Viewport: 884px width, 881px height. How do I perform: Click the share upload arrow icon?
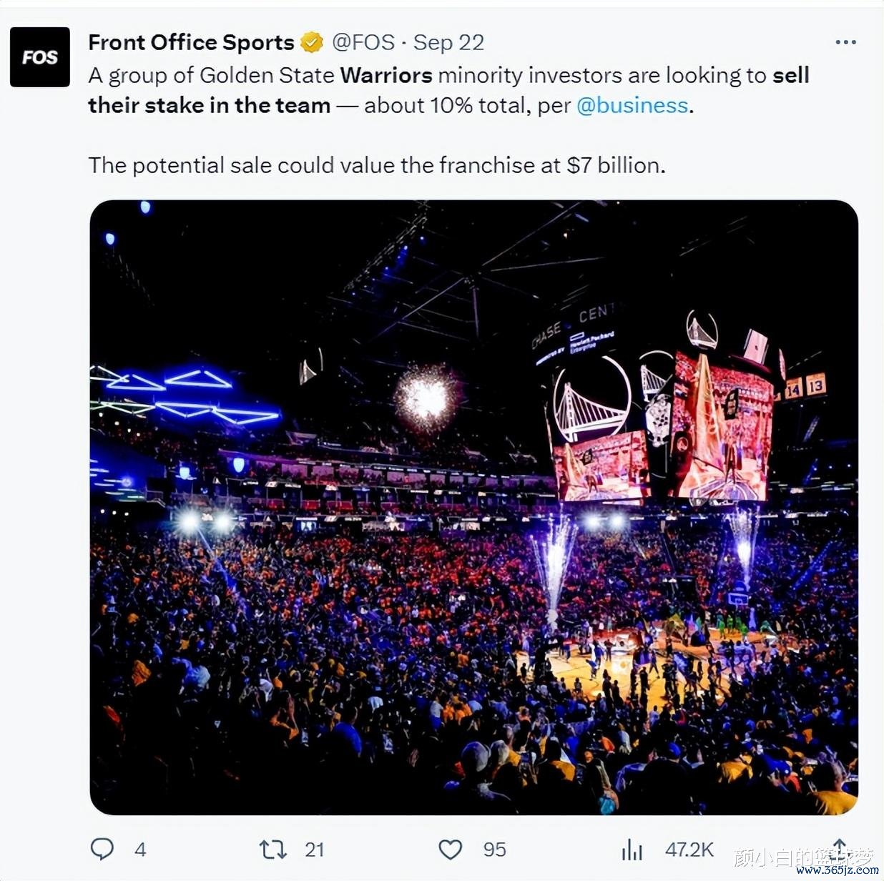840,847
